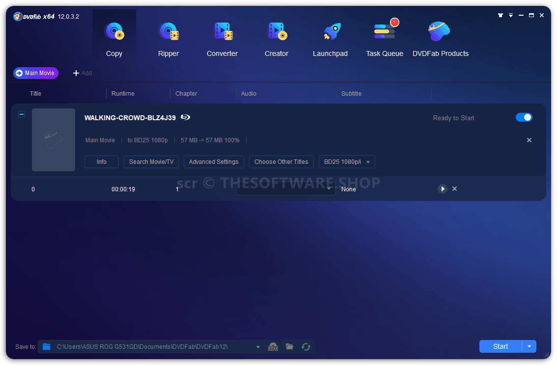Remove the WALKING-CROWD task with the X
This screenshot has height=365, width=557.
529,140
